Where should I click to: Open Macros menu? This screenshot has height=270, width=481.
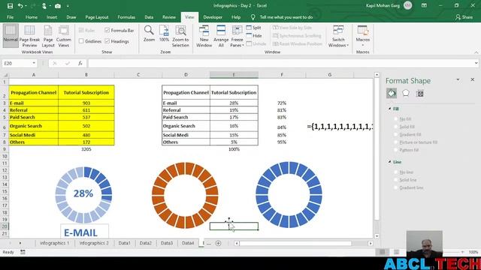pyautogui.click(x=362, y=36)
